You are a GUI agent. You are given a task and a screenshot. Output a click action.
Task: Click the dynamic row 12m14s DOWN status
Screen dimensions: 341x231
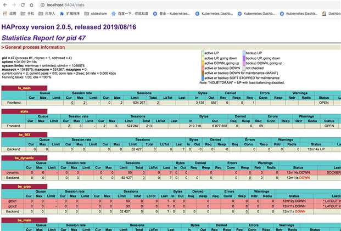[298, 172]
